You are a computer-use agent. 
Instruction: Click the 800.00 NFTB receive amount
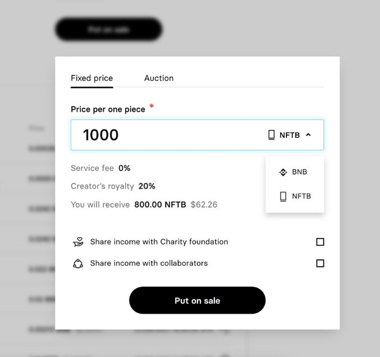[x=160, y=205]
